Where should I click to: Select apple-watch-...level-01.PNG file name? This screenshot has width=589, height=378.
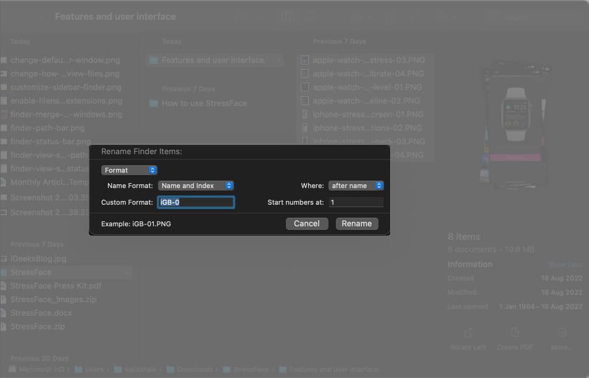point(367,87)
